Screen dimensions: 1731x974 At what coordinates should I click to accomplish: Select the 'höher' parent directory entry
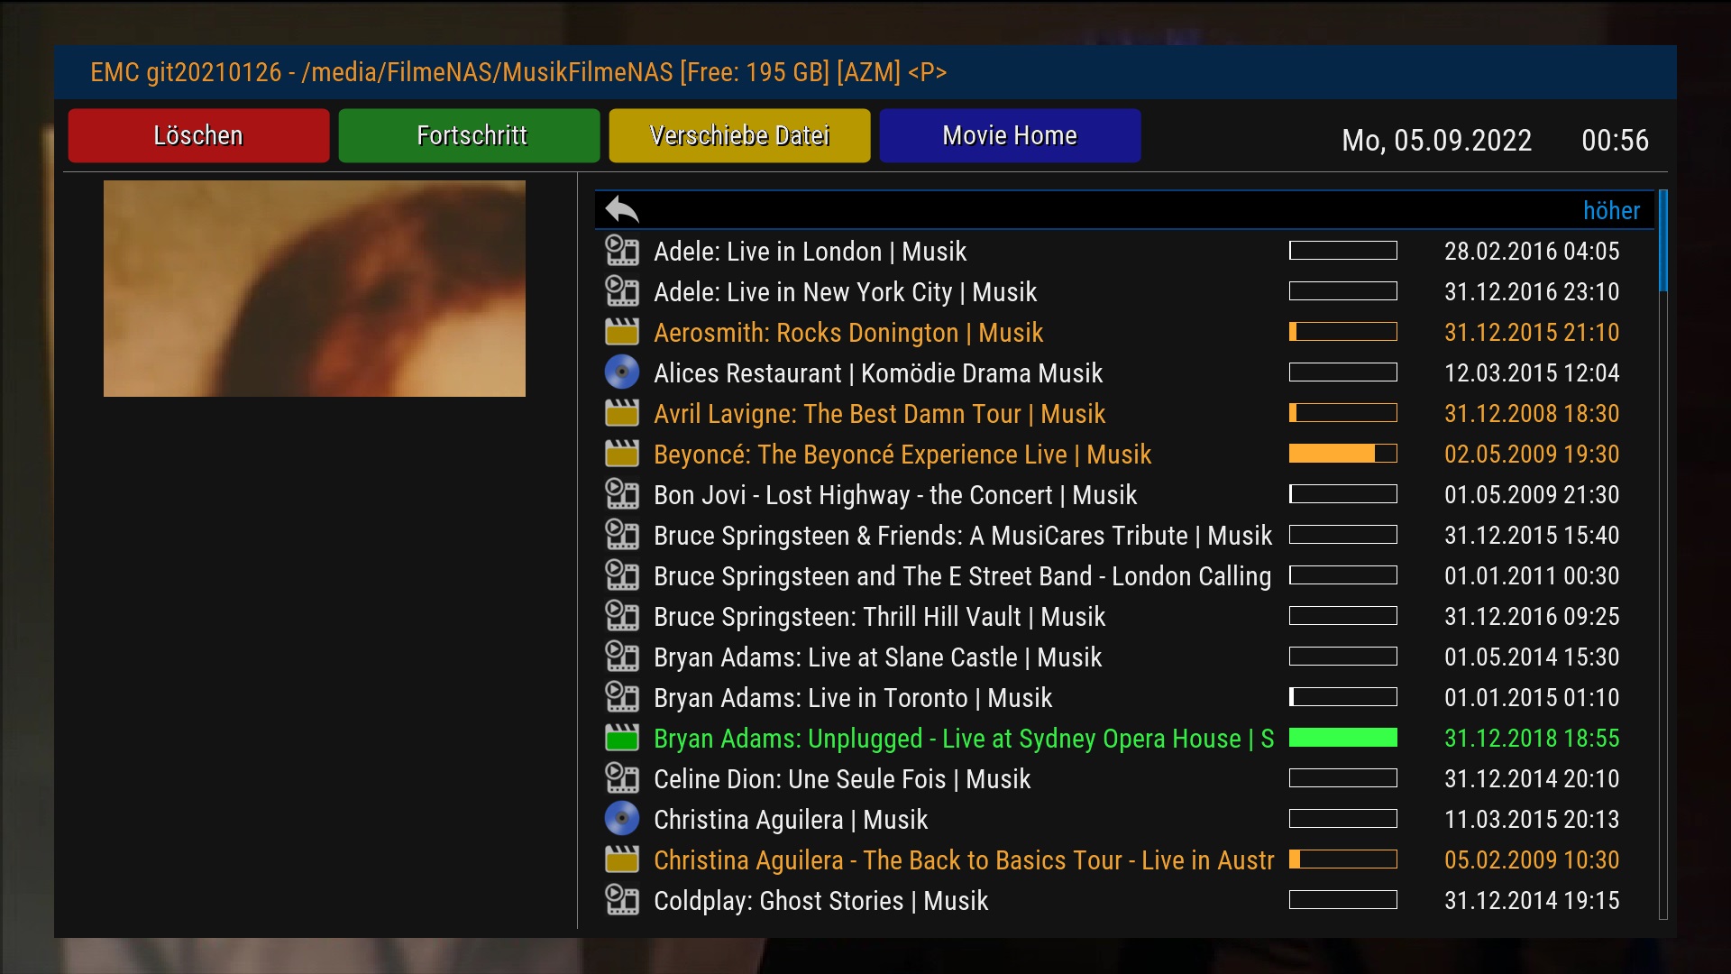tap(1610, 210)
